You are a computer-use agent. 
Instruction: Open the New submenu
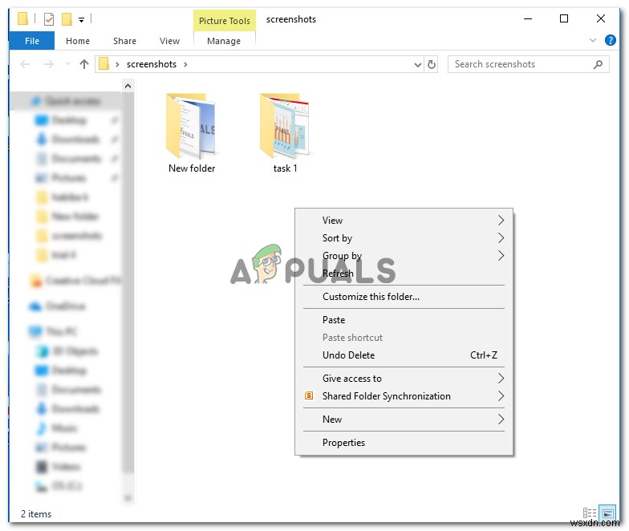coord(404,419)
